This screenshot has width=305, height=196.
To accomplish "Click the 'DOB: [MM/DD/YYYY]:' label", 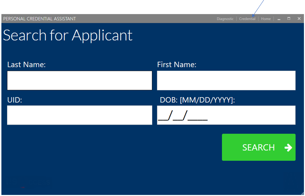I will pyautogui.click(x=197, y=100).
